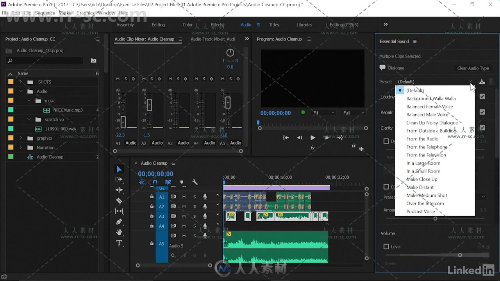Solo track A2 in the timeline
500x281 pixels.
tap(195, 206)
